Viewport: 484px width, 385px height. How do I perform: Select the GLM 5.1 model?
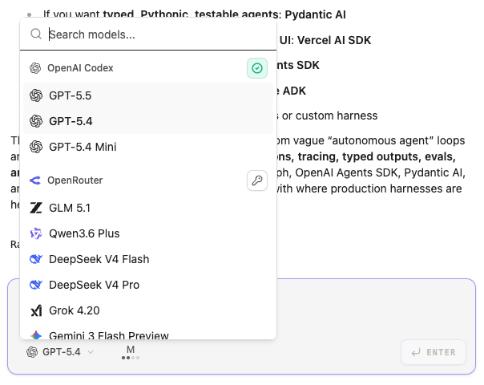click(148, 208)
